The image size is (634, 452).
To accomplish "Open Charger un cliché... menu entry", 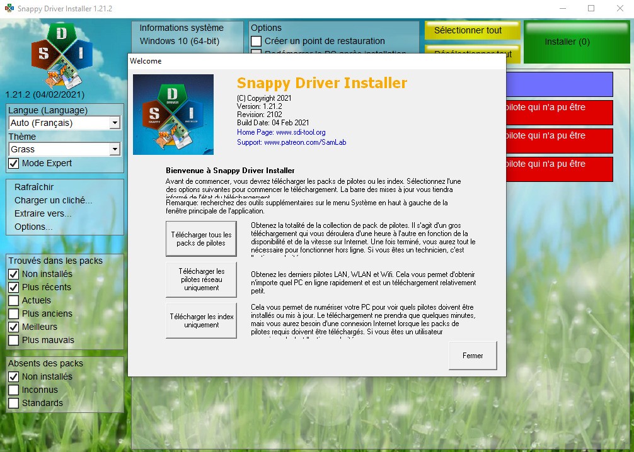I will point(54,200).
